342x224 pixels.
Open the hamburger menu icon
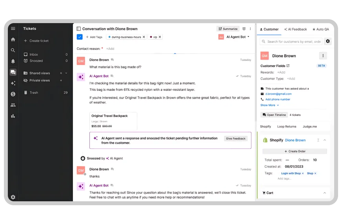(x=13, y=29)
